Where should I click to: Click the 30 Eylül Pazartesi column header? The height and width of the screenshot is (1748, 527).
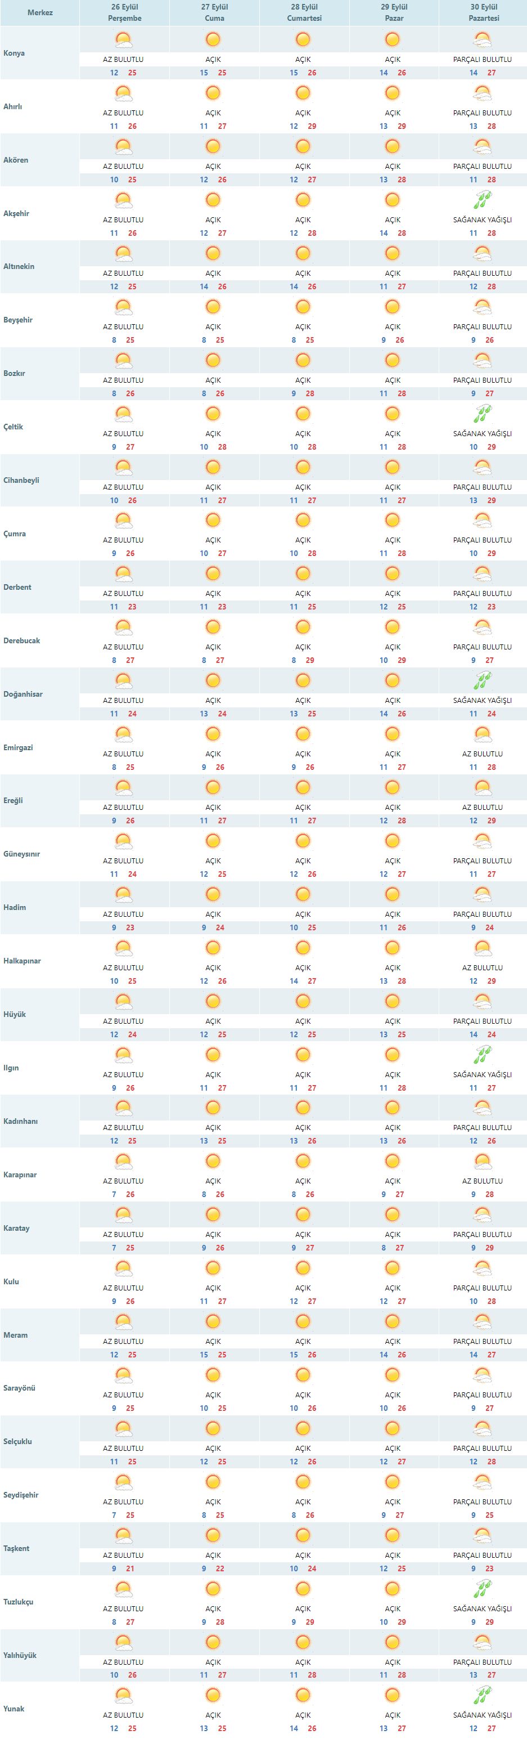[484, 12]
